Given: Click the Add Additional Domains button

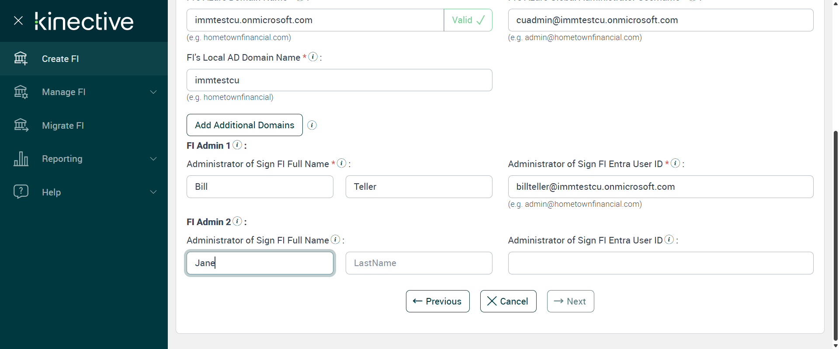Looking at the screenshot, I should tap(244, 125).
